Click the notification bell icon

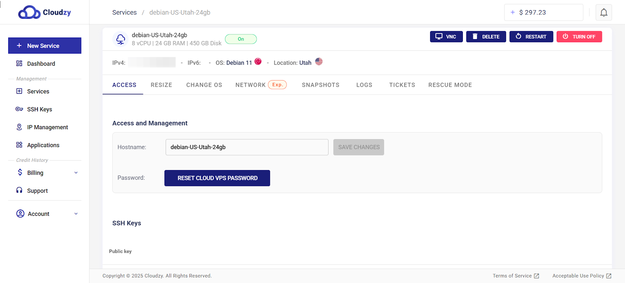click(x=604, y=13)
